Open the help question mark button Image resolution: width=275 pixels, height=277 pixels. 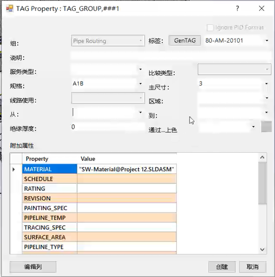(x=237, y=8)
